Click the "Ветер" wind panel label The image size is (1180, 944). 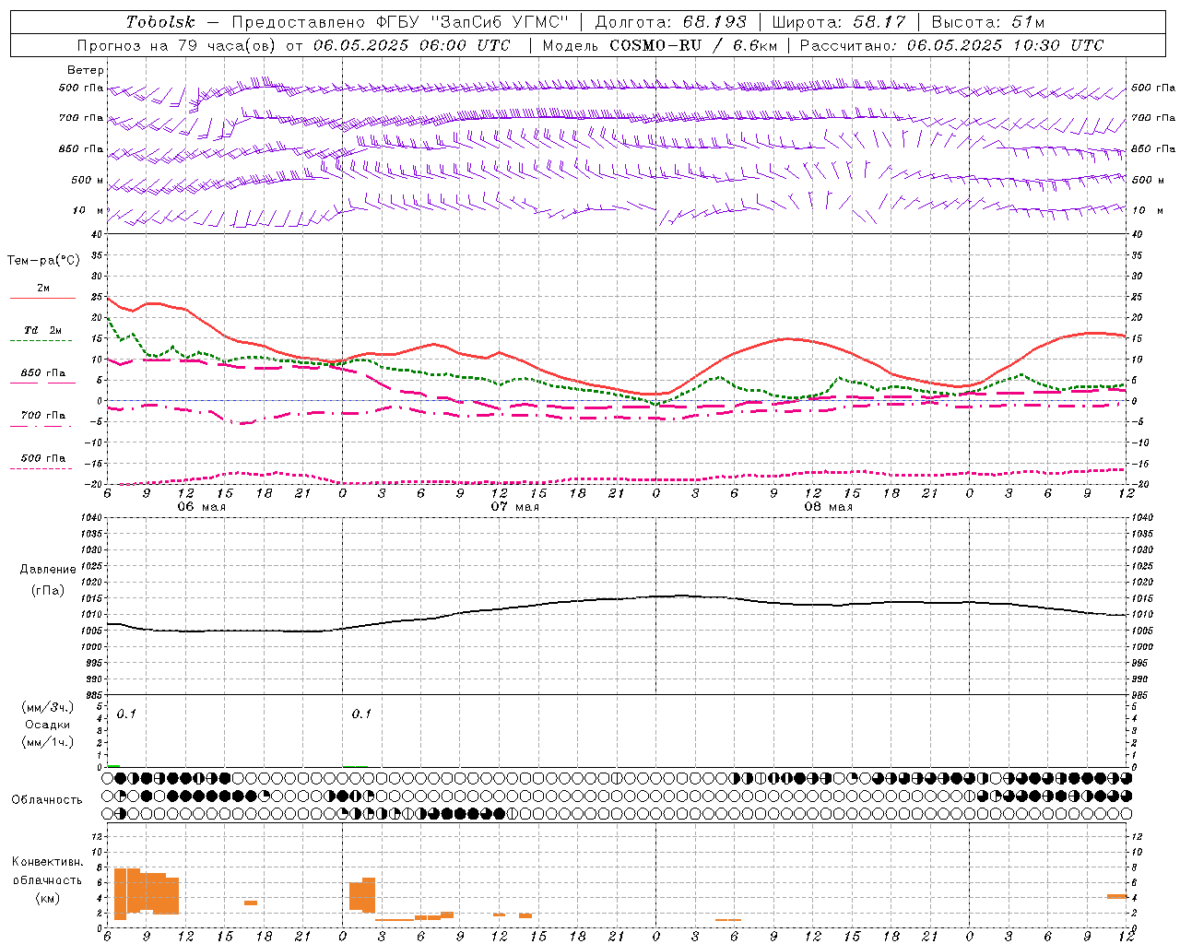pos(86,70)
